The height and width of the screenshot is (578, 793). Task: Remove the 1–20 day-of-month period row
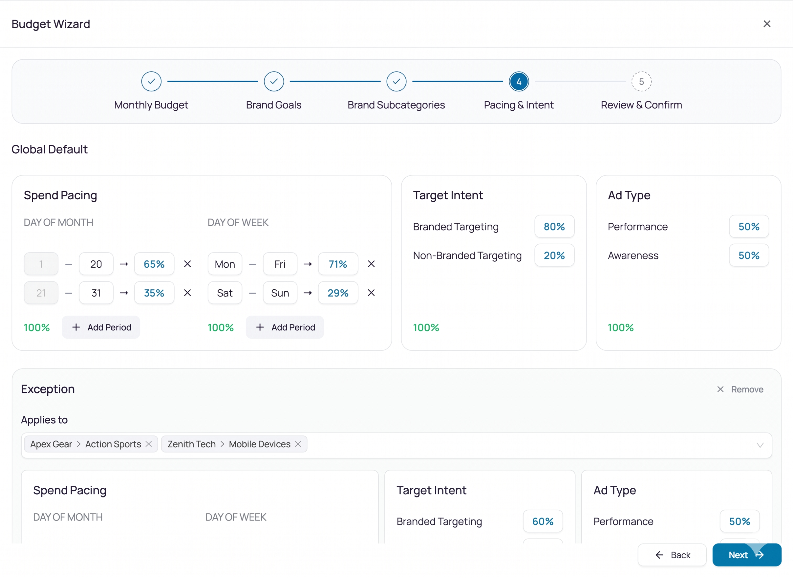(187, 264)
